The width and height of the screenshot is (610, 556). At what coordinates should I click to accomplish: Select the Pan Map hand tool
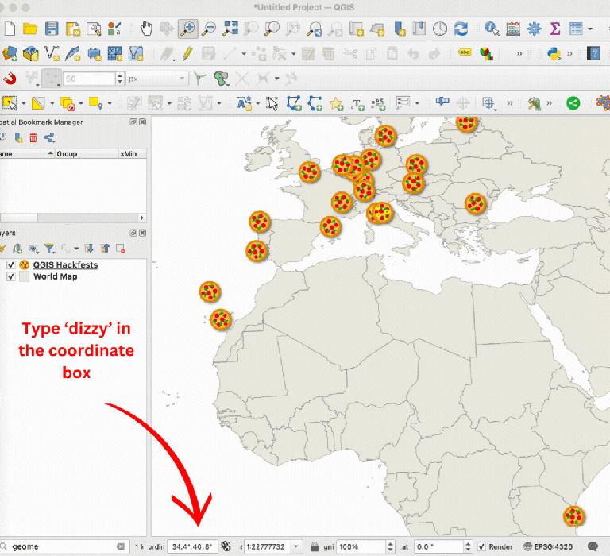click(x=146, y=29)
